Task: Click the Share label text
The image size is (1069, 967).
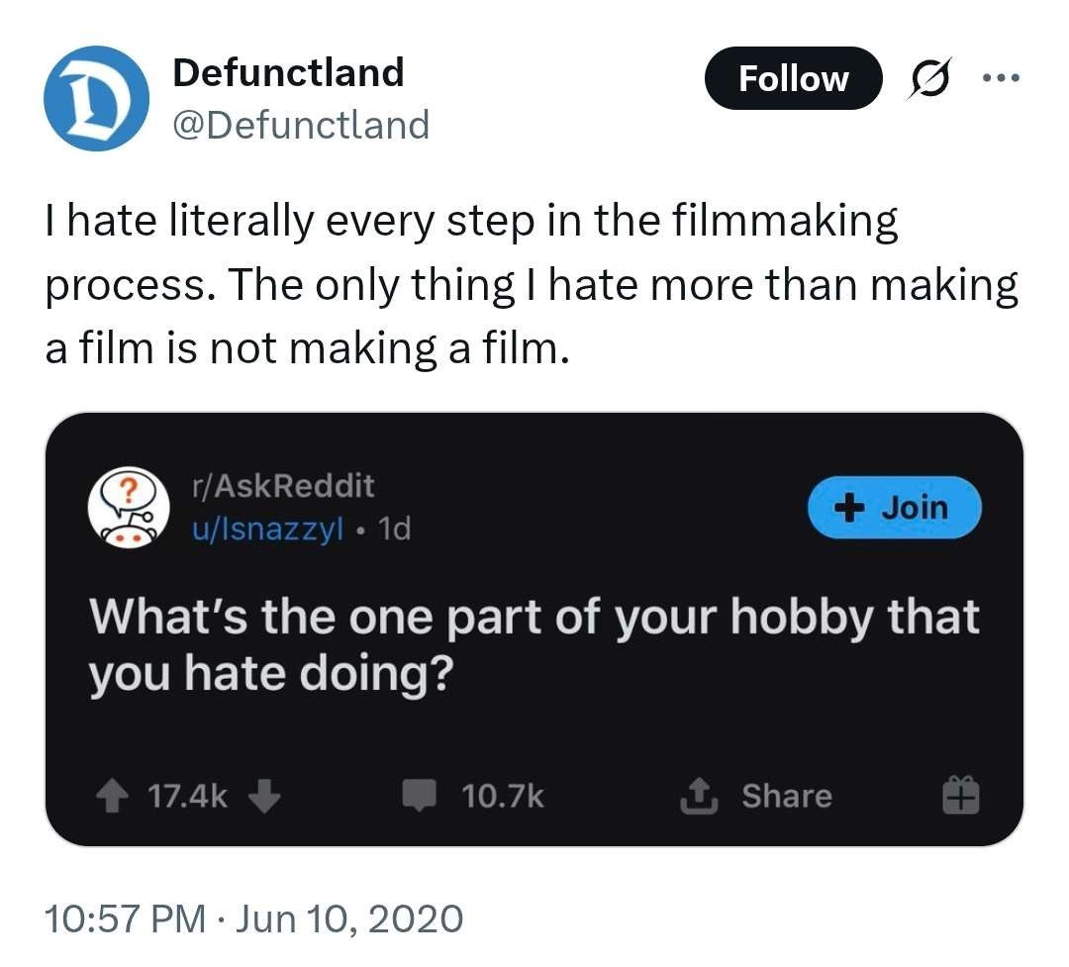Action: pos(786,796)
